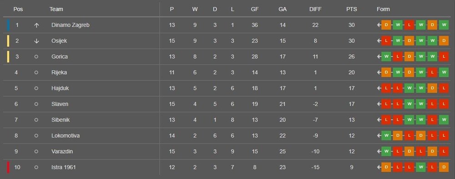This screenshot has width=455, height=179.
Task: Click Osijek's form back arrow
Action: click(379, 41)
